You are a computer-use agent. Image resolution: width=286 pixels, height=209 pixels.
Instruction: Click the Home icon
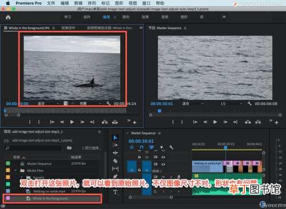[8, 17]
